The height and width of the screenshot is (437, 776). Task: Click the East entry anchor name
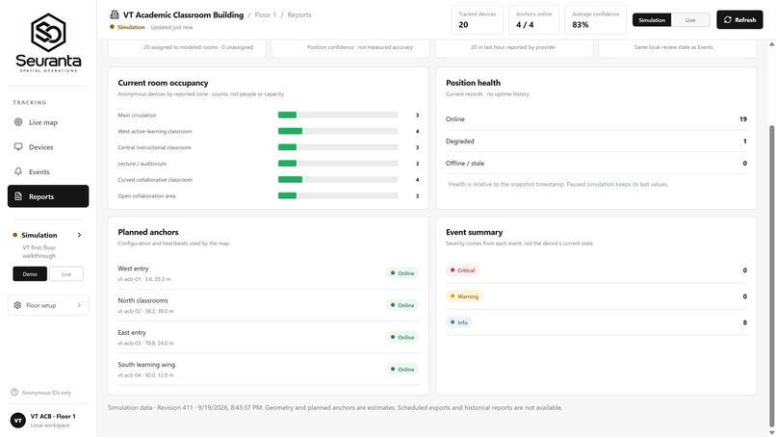(x=132, y=333)
